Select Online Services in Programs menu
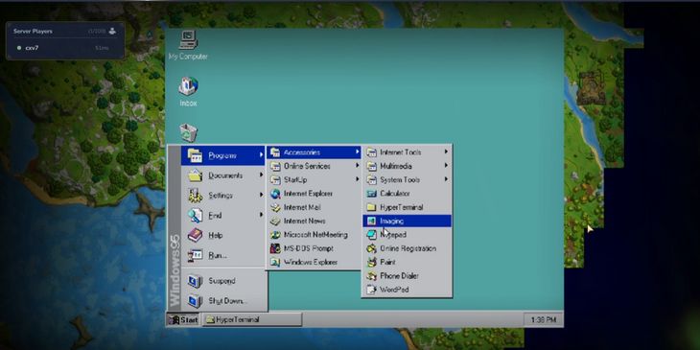 314,166
